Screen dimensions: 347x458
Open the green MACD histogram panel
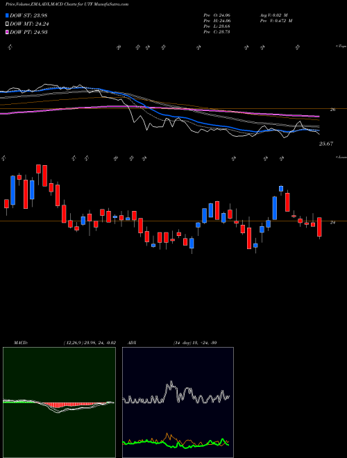pyautogui.click(x=59, y=402)
